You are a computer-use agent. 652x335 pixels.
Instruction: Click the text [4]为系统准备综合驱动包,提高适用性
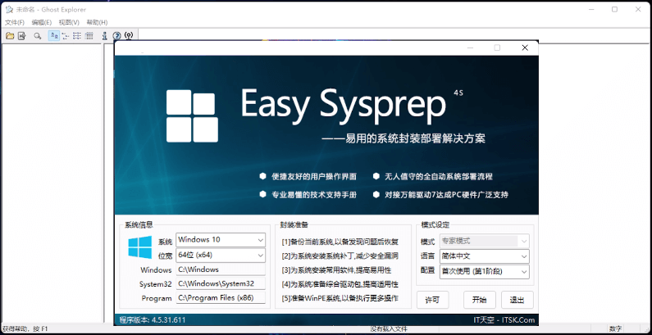point(340,284)
